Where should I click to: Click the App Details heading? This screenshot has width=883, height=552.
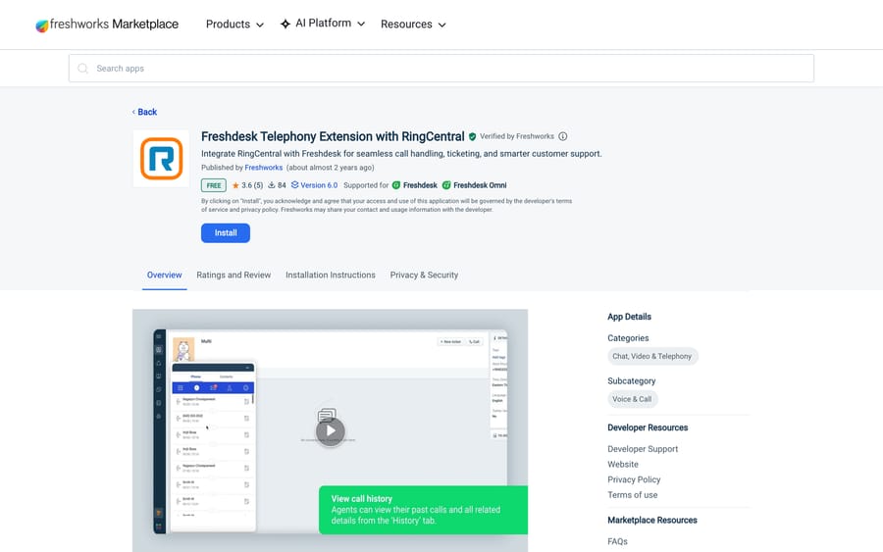[629, 317]
